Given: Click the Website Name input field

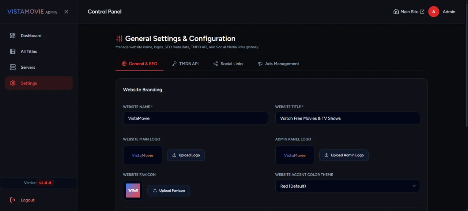Looking at the screenshot, I should (196, 118).
